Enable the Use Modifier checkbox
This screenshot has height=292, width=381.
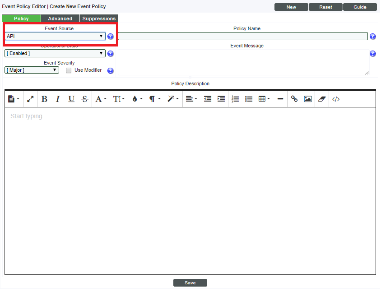click(x=69, y=70)
